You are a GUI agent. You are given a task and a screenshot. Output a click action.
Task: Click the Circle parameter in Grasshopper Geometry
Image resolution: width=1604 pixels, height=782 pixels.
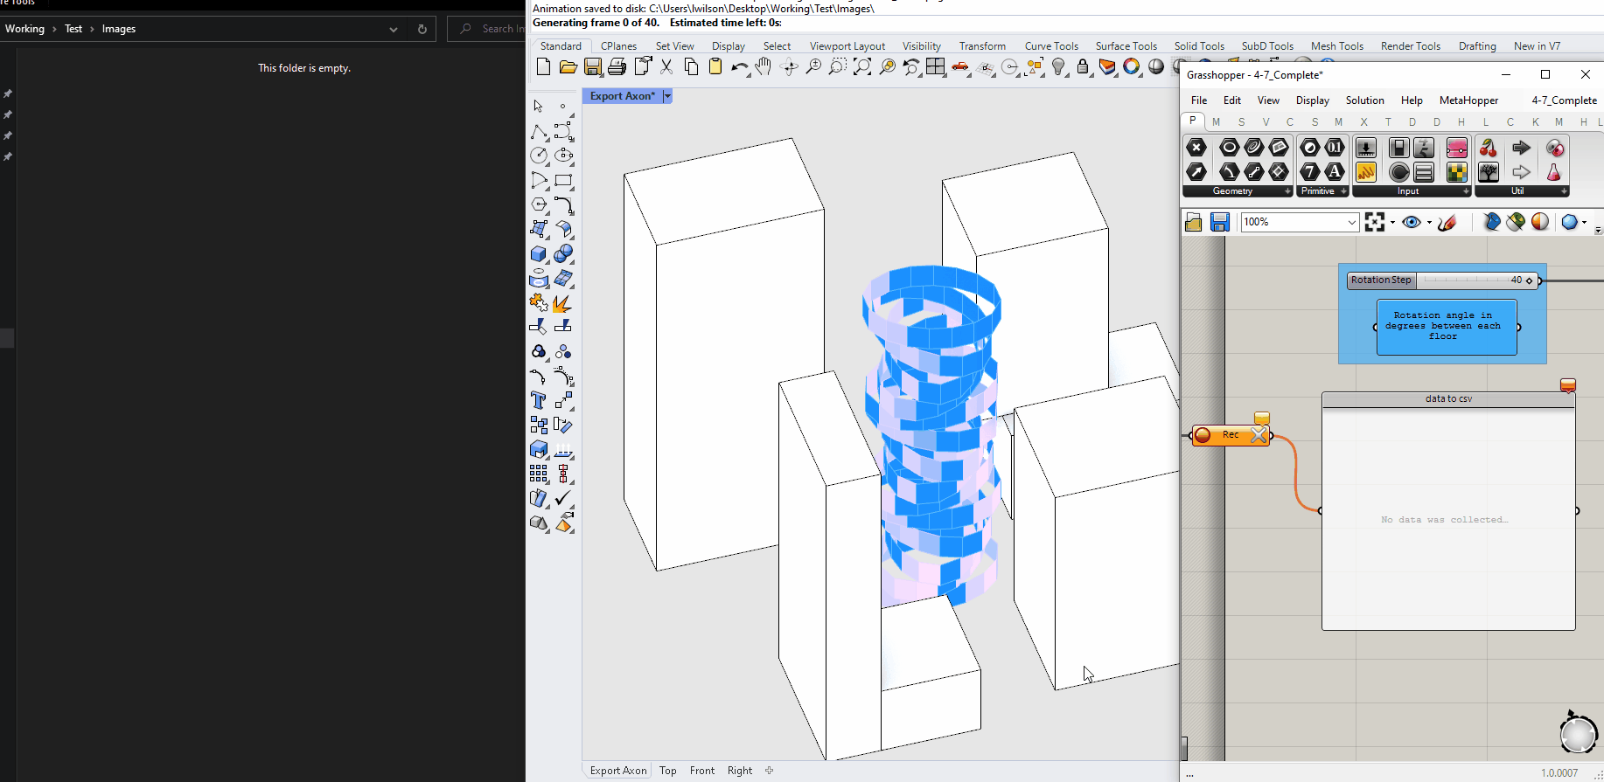pos(1230,148)
